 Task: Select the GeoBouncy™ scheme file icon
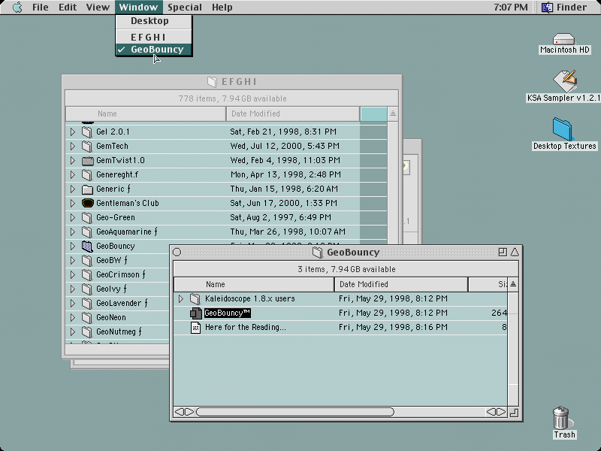click(x=196, y=313)
